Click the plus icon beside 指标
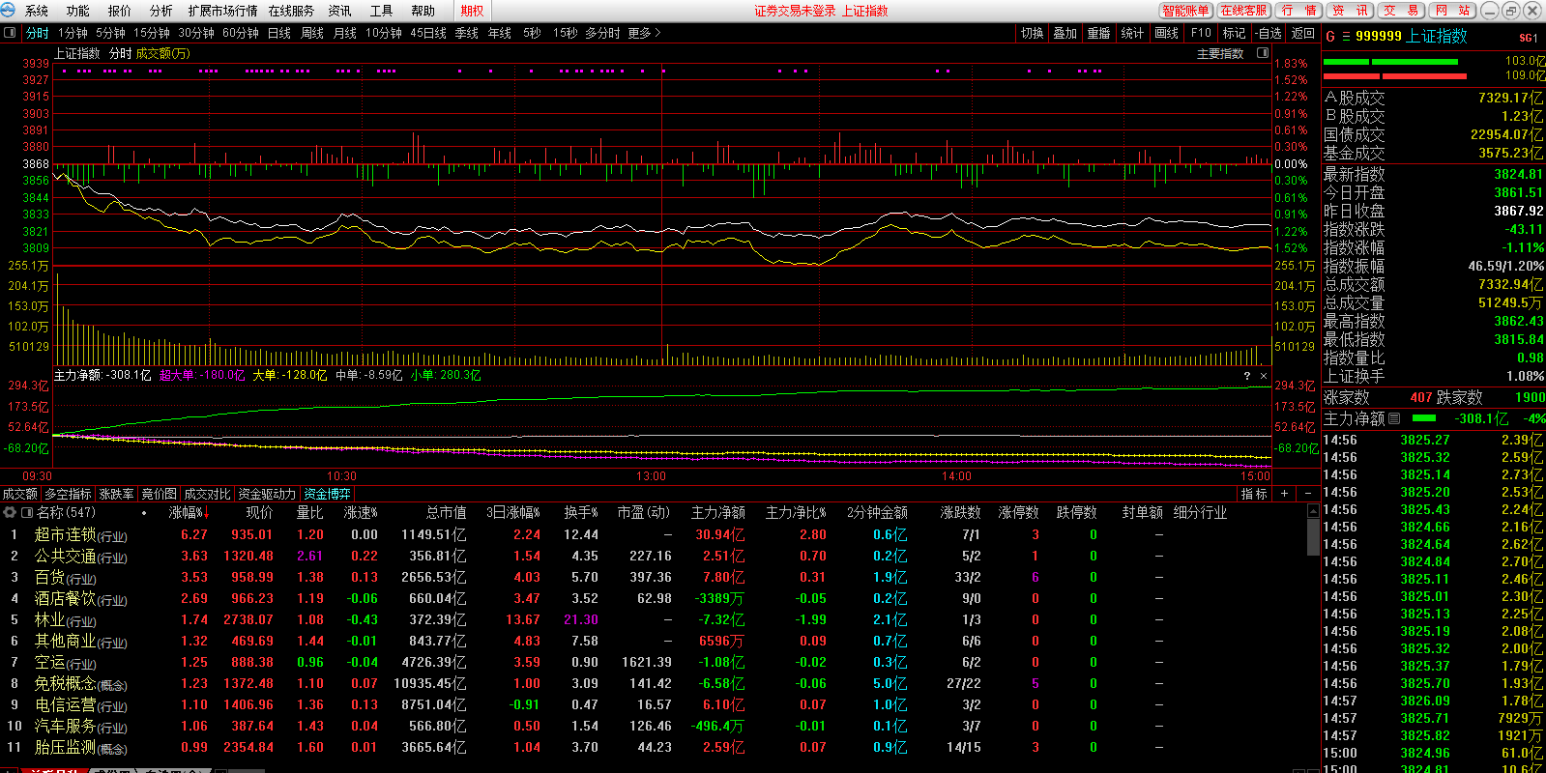The width and height of the screenshot is (1546, 773). pos(1284,494)
